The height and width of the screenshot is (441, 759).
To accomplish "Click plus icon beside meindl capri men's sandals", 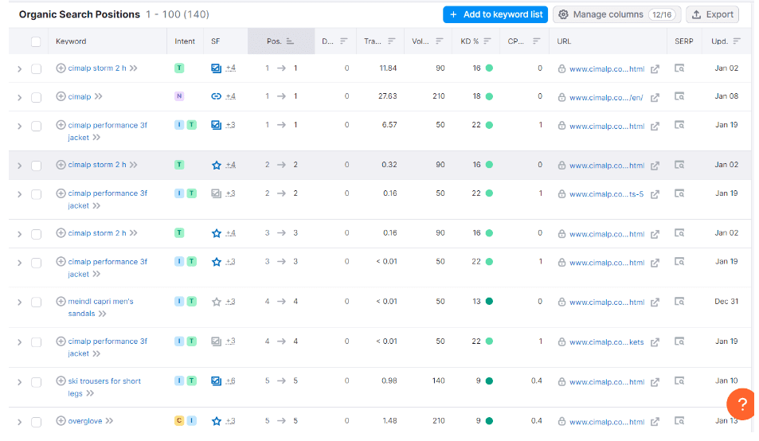I will (x=61, y=301).
